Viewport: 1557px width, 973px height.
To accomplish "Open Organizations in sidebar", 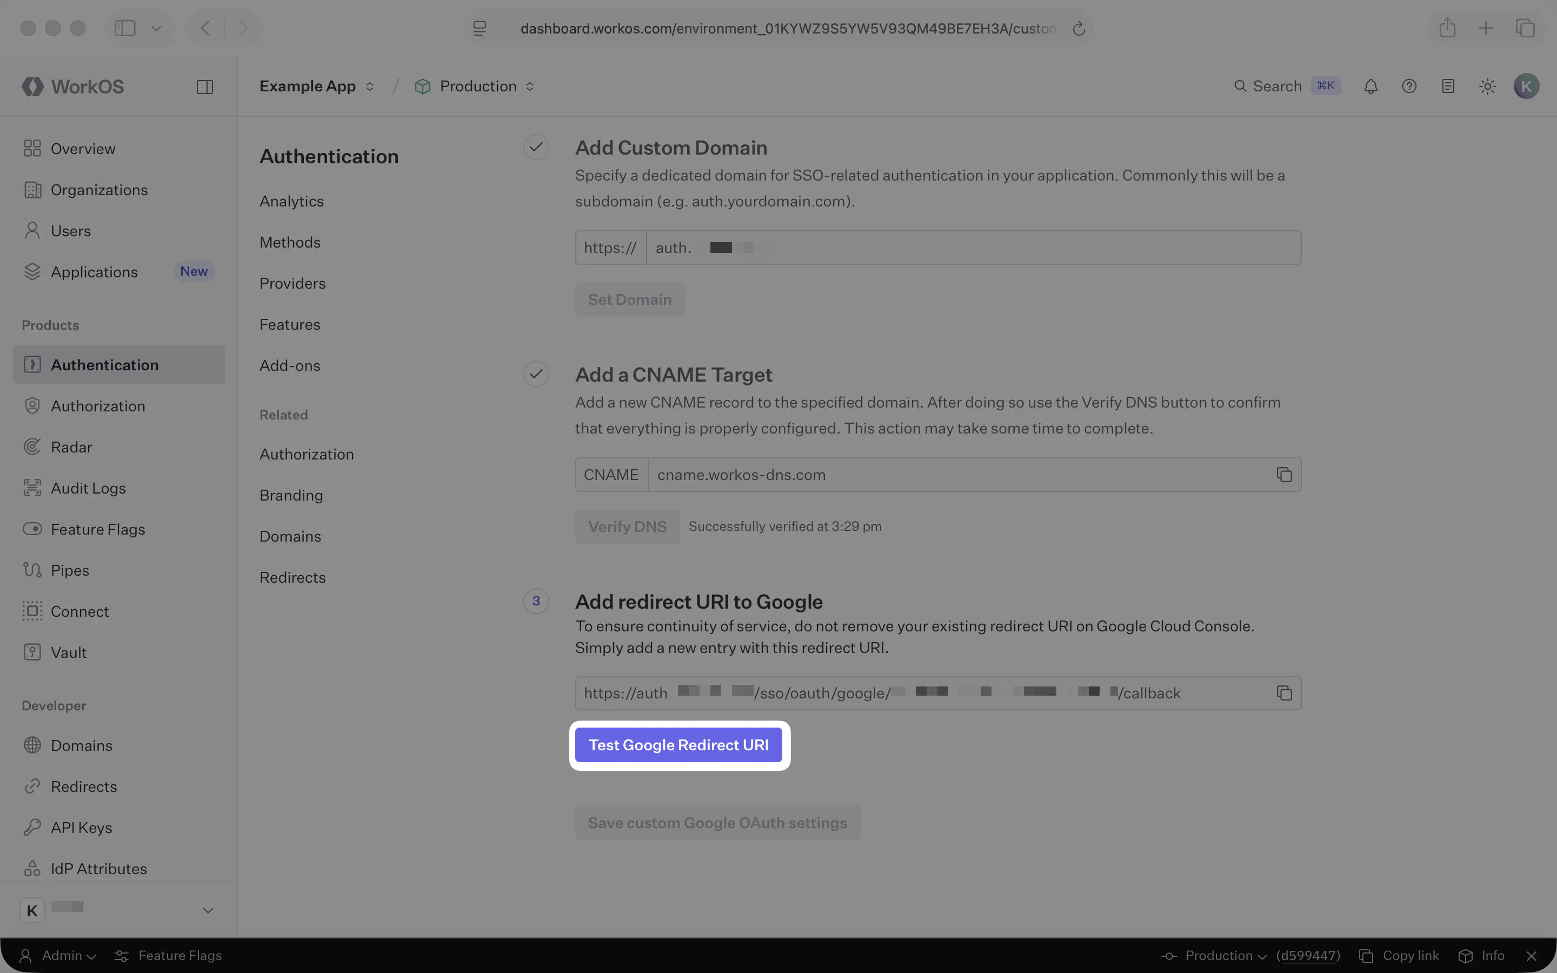I will [x=119, y=190].
